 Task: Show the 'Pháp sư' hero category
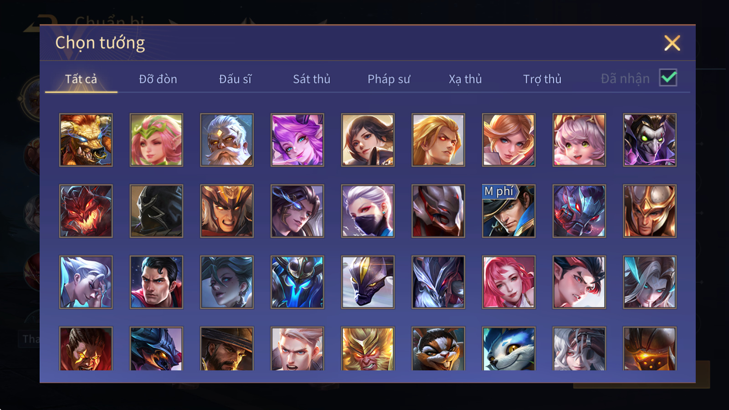[389, 79]
